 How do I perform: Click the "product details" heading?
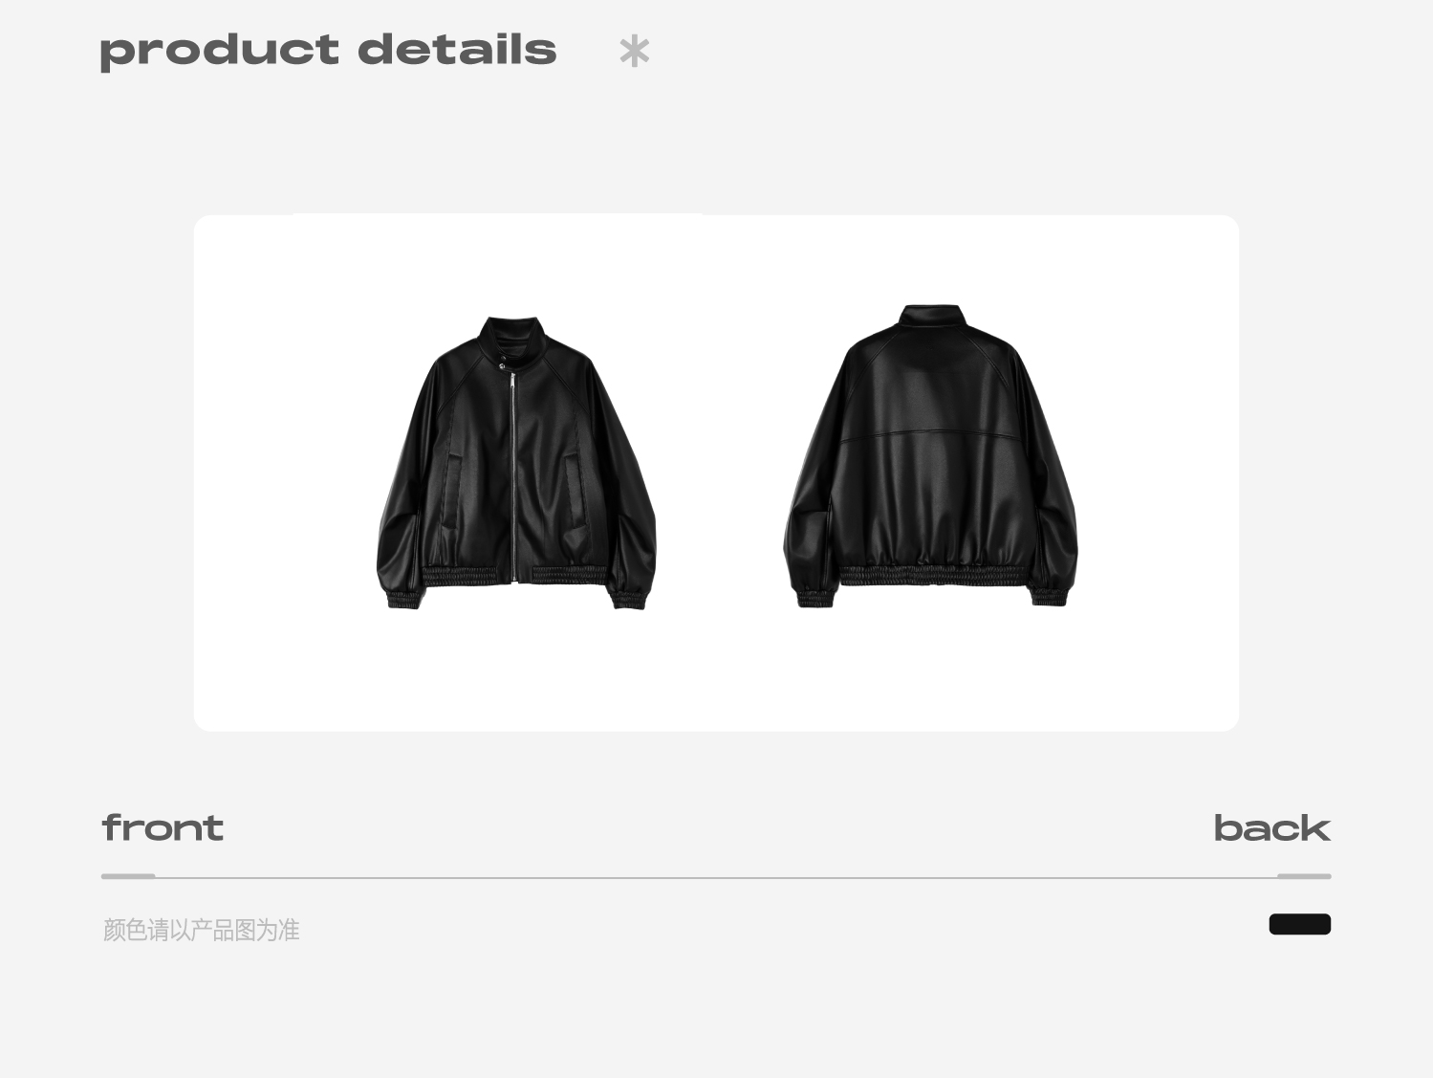(x=328, y=51)
